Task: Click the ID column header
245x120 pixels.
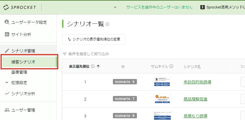Action: (123, 67)
